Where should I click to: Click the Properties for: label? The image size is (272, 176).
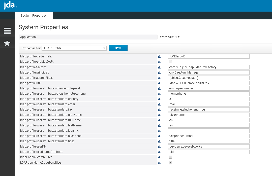(x=31, y=48)
